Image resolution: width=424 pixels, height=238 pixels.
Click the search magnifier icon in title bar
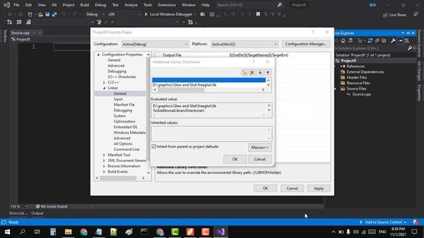click(280, 5)
